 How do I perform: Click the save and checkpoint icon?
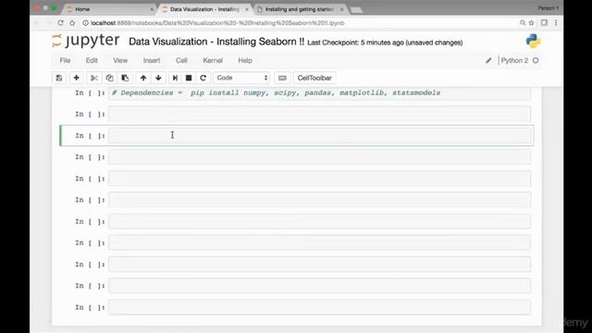tap(59, 78)
